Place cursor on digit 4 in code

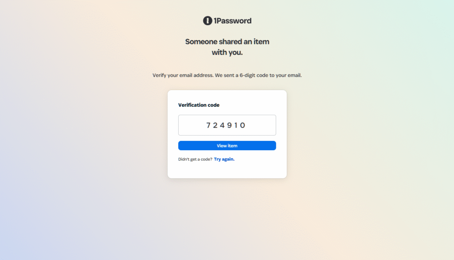(x=223, y=125)
